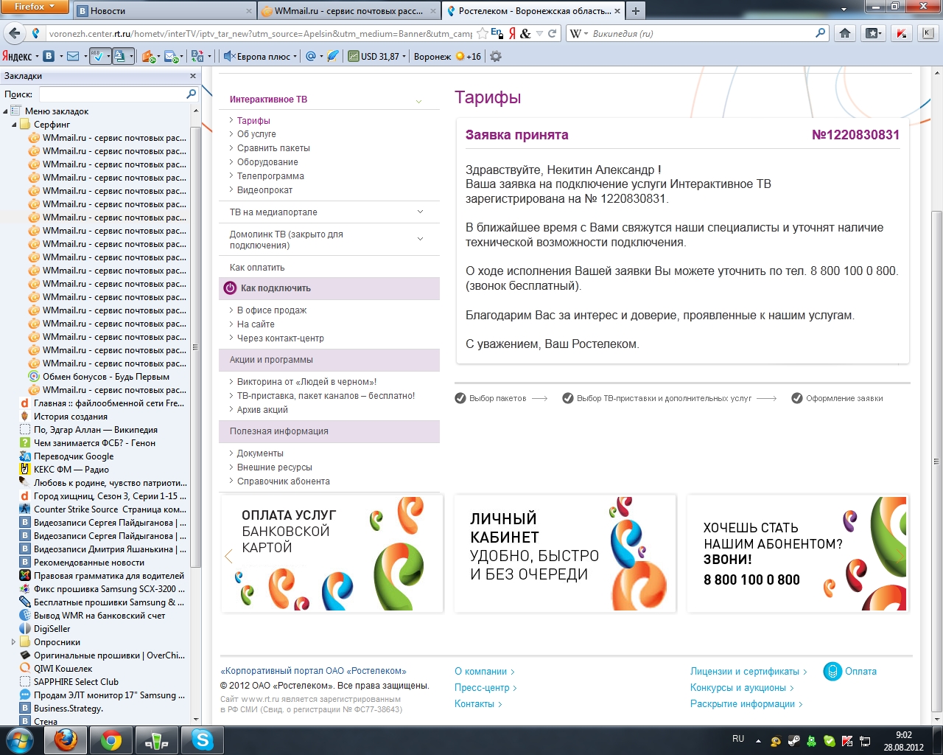
Task: Open the list-all-tabs dropdown arrow
Action: (x=844, y=10)
